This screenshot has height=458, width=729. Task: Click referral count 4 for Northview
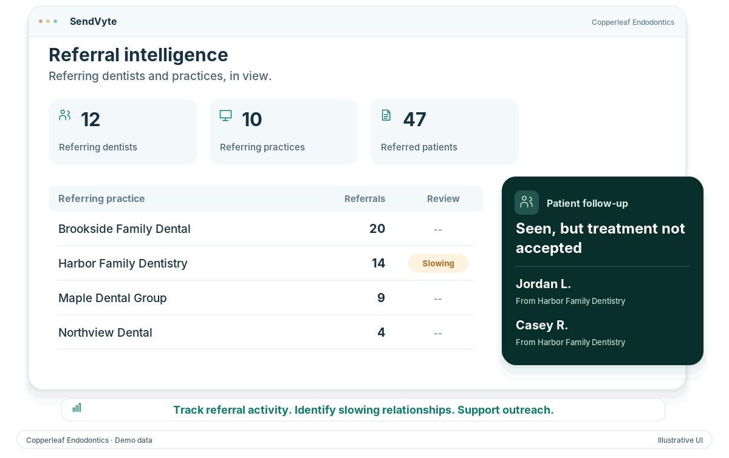click(x=381, y=332)
